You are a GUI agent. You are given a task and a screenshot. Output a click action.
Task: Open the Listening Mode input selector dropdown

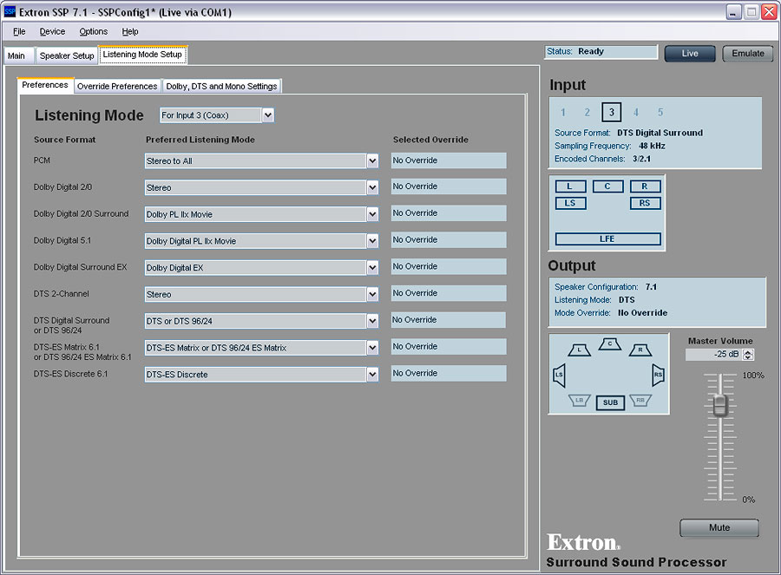267,115
